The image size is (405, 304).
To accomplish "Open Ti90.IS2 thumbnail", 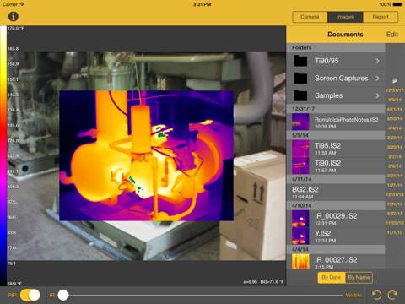I will 300,166.
